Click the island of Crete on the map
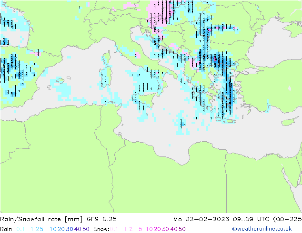This screenshot has height=233, width=302. (225, 120)
